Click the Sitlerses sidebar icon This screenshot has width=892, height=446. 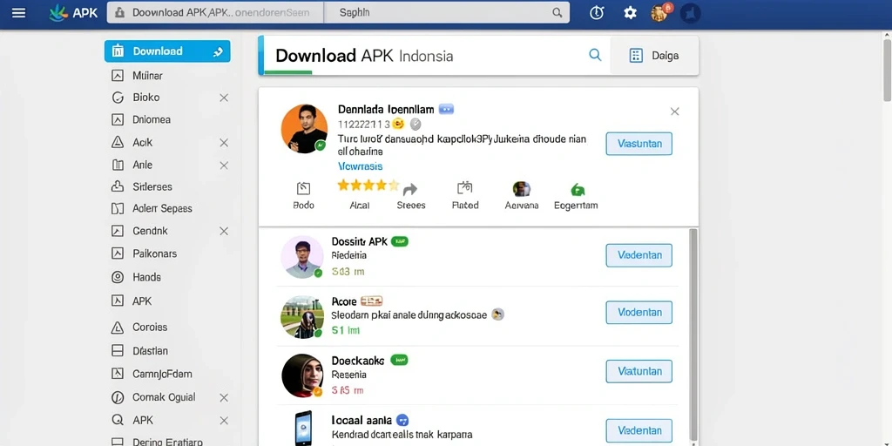click(118, 186)
